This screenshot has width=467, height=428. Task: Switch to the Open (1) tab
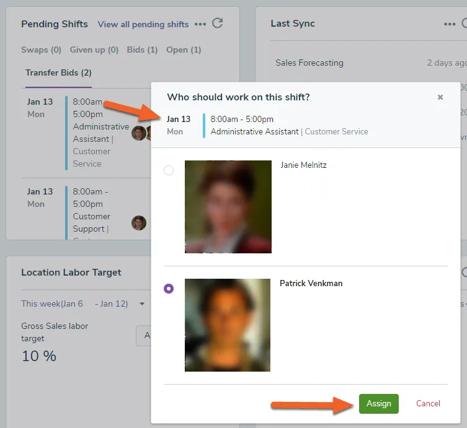(184, 50)
